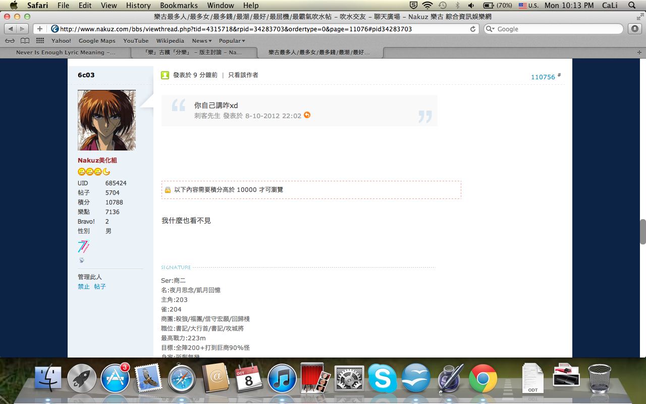
Task: Switch to the 版主討論 tab
Action: [x=193, y=53]
